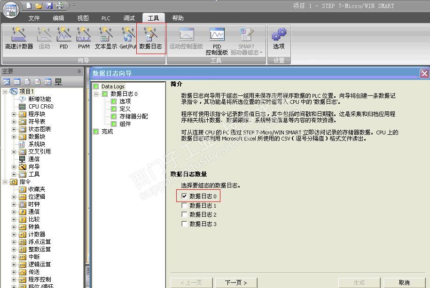Select 组件 step in wizard tree

pos(125,124)
